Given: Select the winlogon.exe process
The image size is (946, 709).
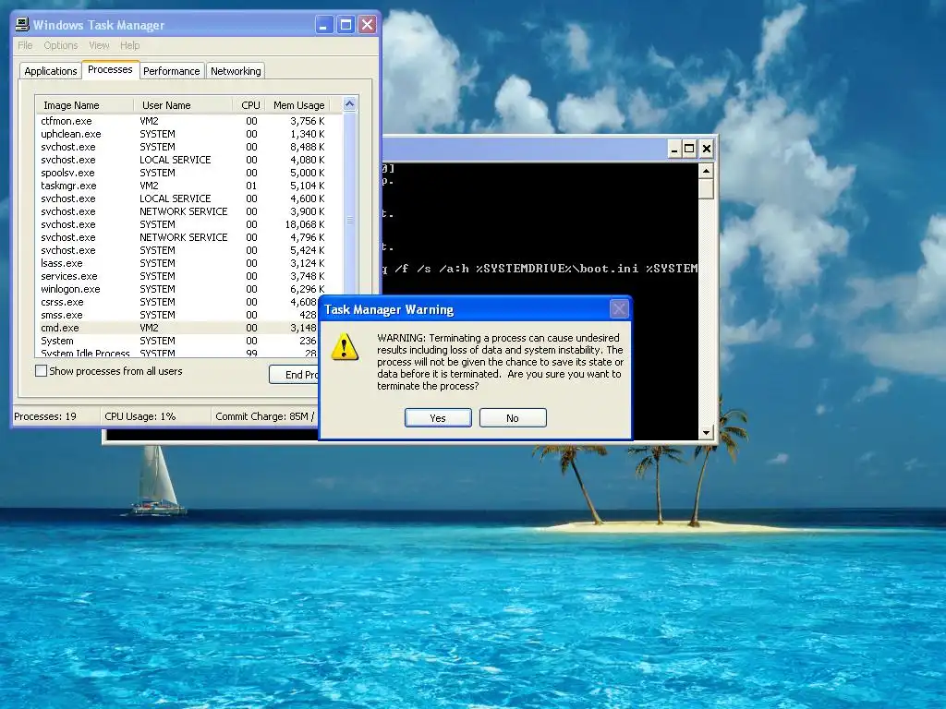Looking at the screenshot, I should 188,289.
